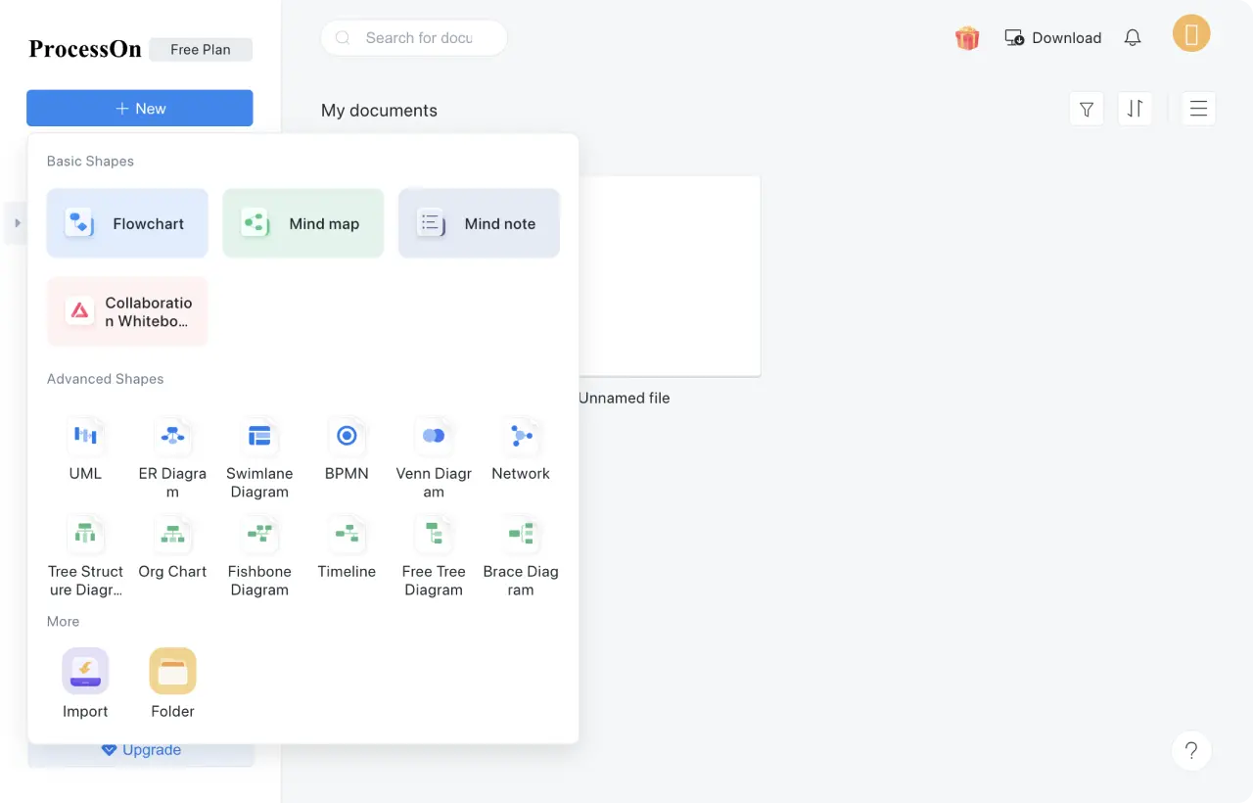The height and width of the screenshot is (803, 1253).
Task: Select the Fishbone Diagram icon
Action: (x=259, y=534)
